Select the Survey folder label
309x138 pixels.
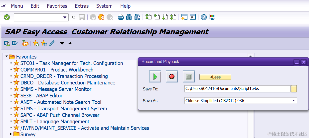tap(28, 135)
